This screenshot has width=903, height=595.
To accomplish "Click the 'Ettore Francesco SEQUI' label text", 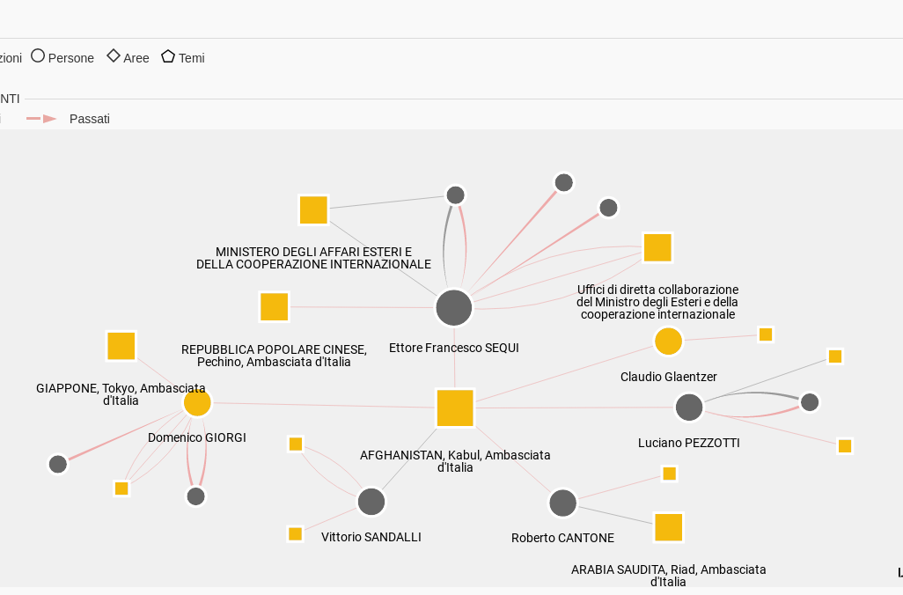I will [454, 348].
